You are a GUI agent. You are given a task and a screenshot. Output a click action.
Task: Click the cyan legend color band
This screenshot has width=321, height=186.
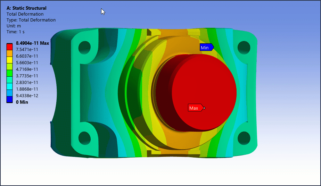pyautogui.click(x=10, y=86)
